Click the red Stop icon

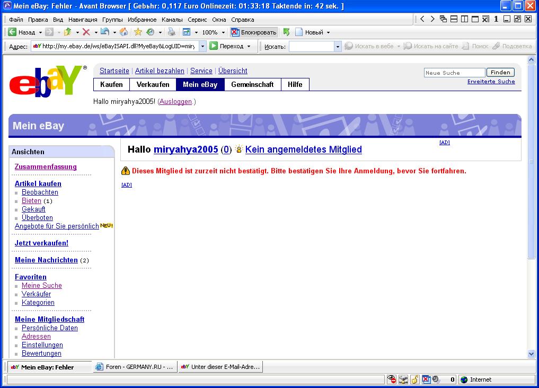point(86,32)
